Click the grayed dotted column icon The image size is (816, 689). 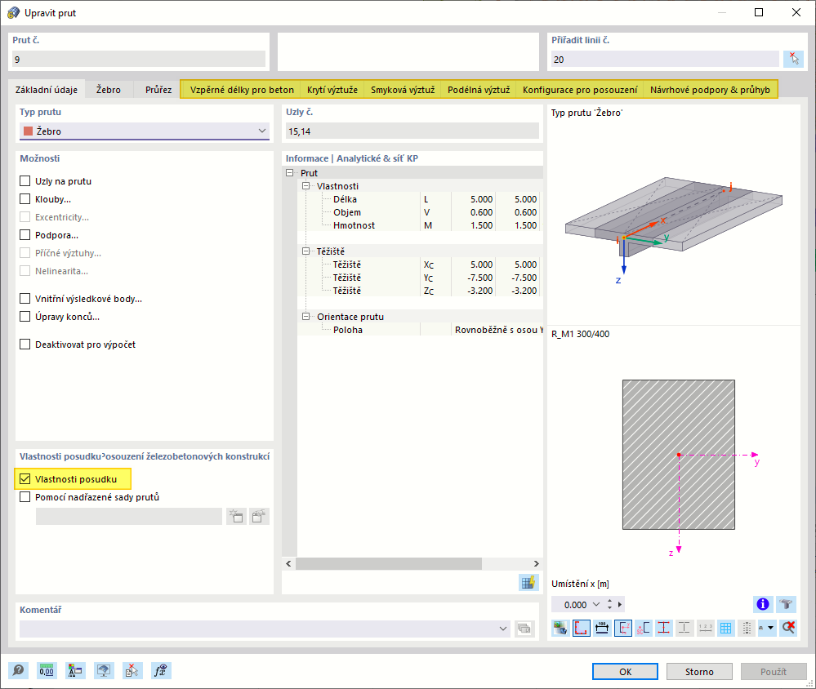click(747, 628)
